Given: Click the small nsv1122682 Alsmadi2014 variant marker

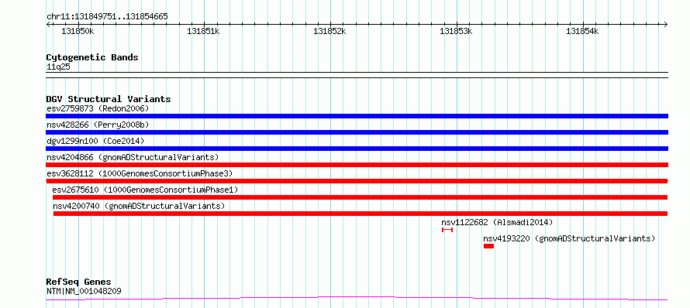Looking at the screenshot, I should pyautogui.click(x=447, y=230).
